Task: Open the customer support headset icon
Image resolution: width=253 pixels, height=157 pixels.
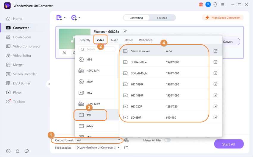Action: point(215,4)
